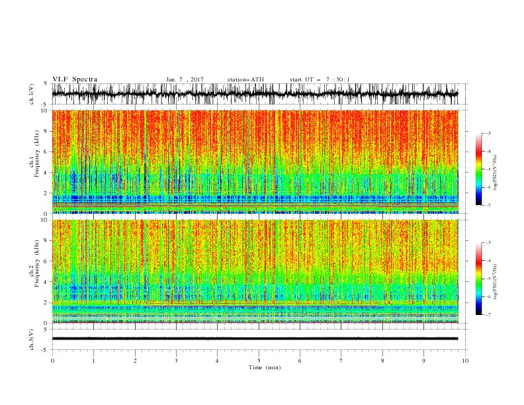Click inside the ch.2 spectrogram panel
The image size is (524, 405).
[255, 271]
